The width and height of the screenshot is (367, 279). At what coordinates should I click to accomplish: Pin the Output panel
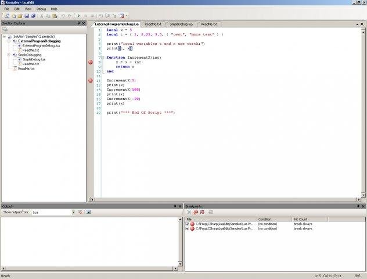point(175,206)
